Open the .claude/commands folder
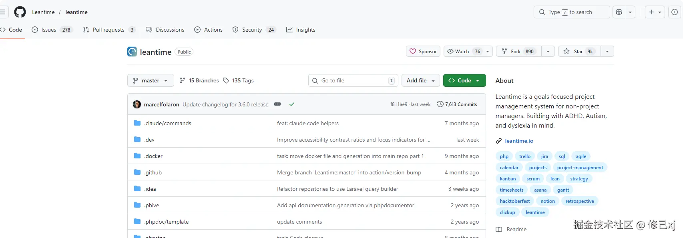The width and height of the screenshot is (683, 238). (168, 123)
